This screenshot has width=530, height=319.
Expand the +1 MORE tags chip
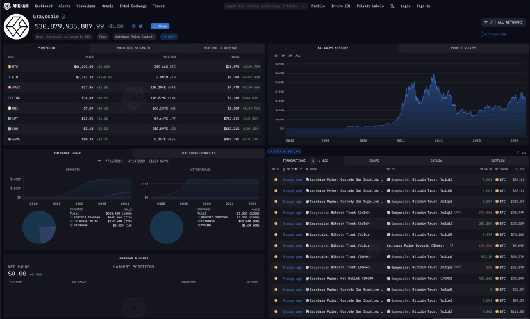coord(169,37)
